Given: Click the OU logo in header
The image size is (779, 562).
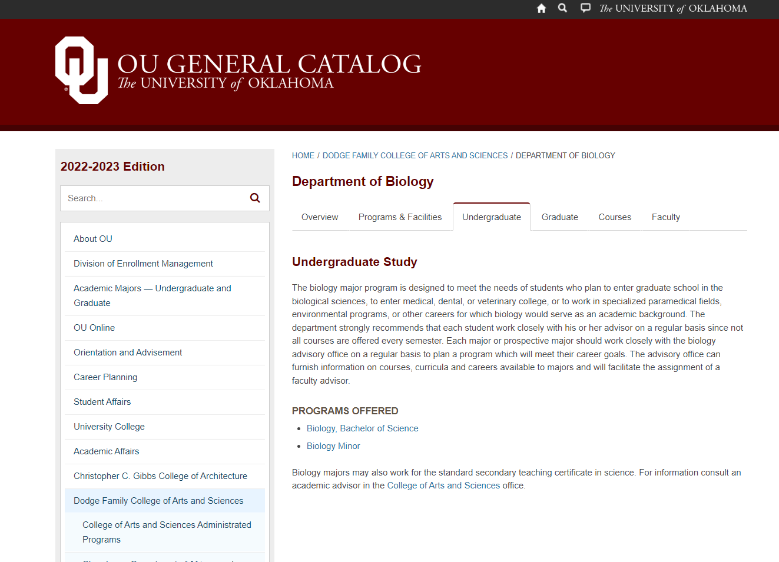Looking at the screenshot, I should tap(82, 71).
